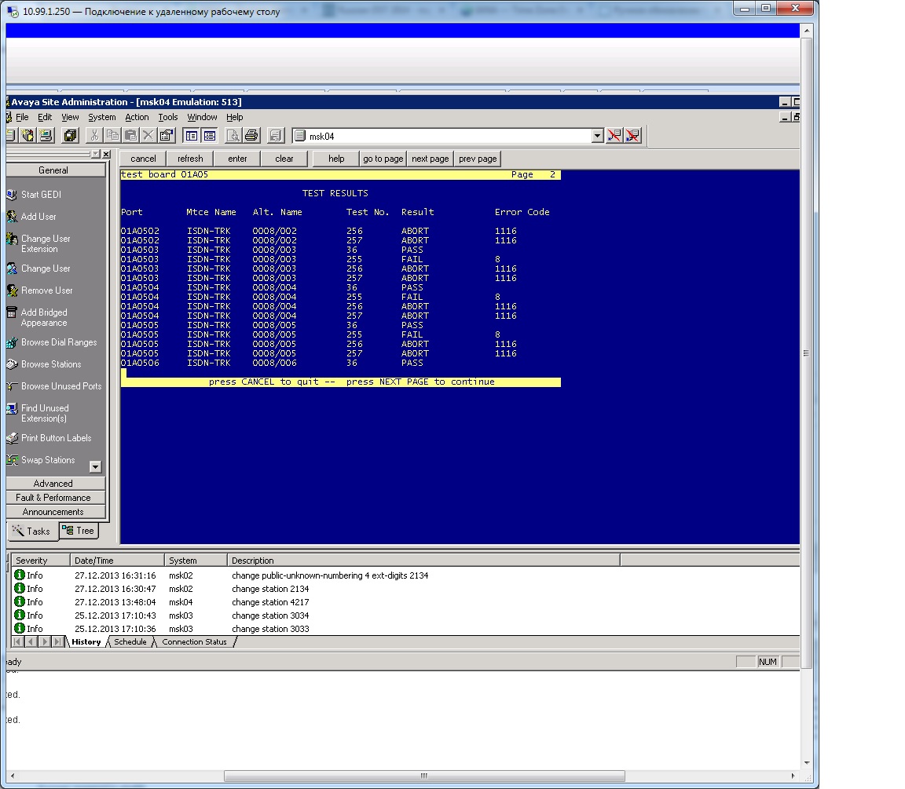905x789 pixels.
Task: Click the Print printer icon
Action: tap(251, 136)
